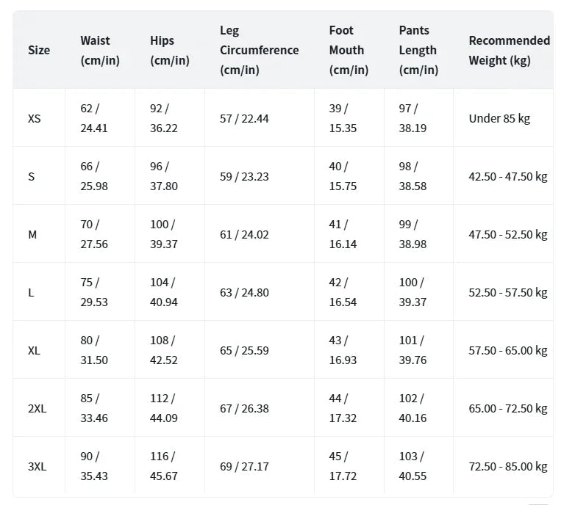The image size is (575, 505).
Task: Select the 70 / 27.56 waist cell
Action: [x=94, y=234]
